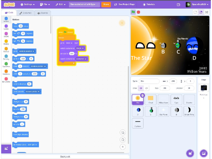This screenshot has height=159, width=212.
Task: Click the sprite x position field
Action: (173, 81)
